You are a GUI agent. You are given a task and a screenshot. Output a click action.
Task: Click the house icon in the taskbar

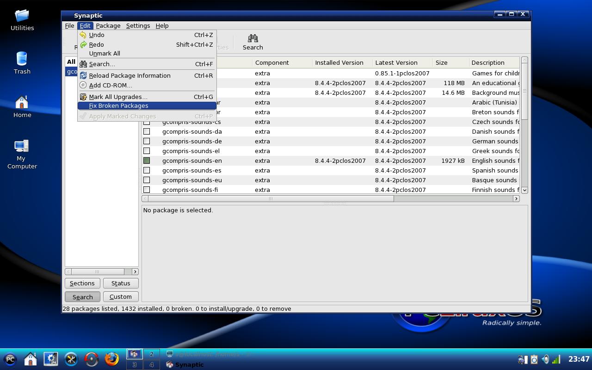(x=31, y=359)
